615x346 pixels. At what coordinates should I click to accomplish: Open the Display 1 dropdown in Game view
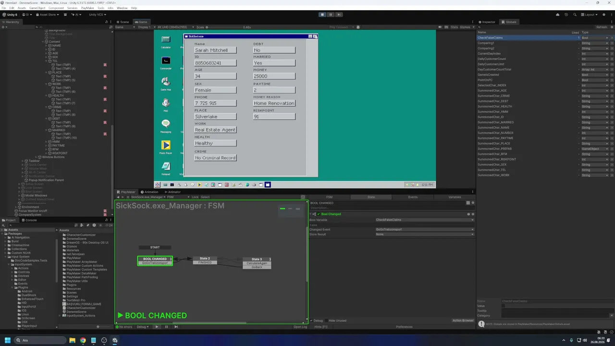pyautogui.click(x=146, y=27)
